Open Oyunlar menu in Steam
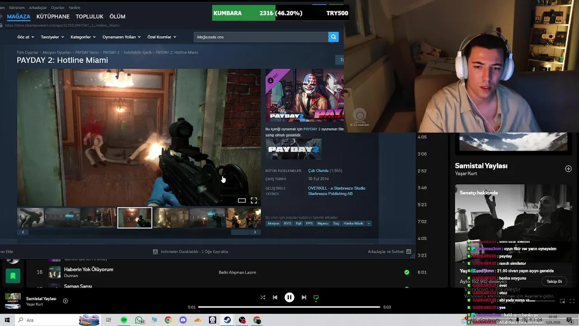The height and width of the screenshot is (326, 579). click(x=57, y=8)
